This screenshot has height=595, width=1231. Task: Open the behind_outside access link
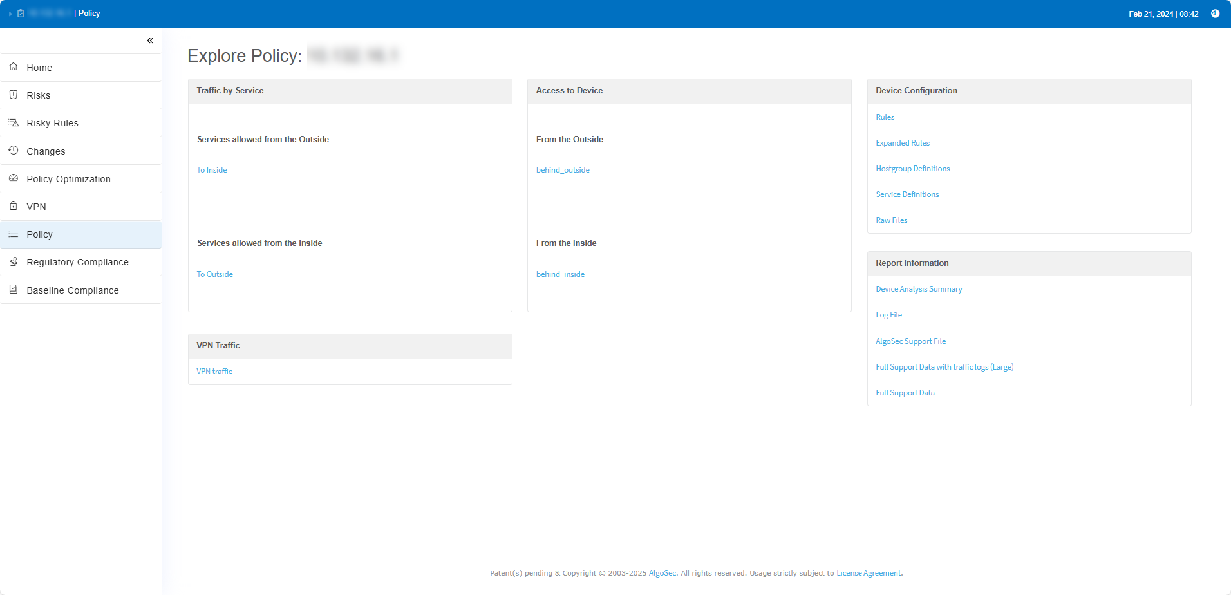coord(563,170)
